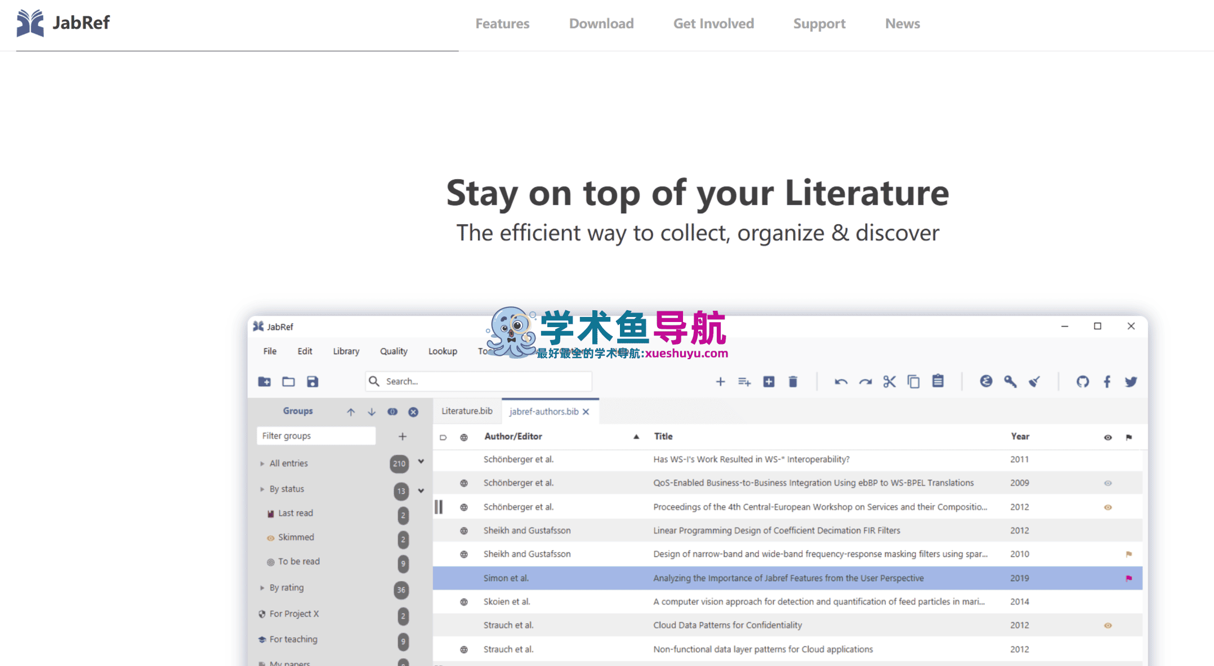Redo the last action
Screen dimensions: 1214x666
[x=865, y=382]
